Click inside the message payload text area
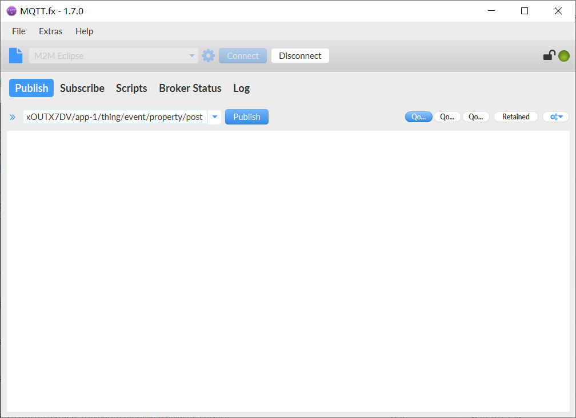The height and width of the screenshot is (418, 576). 288,271
